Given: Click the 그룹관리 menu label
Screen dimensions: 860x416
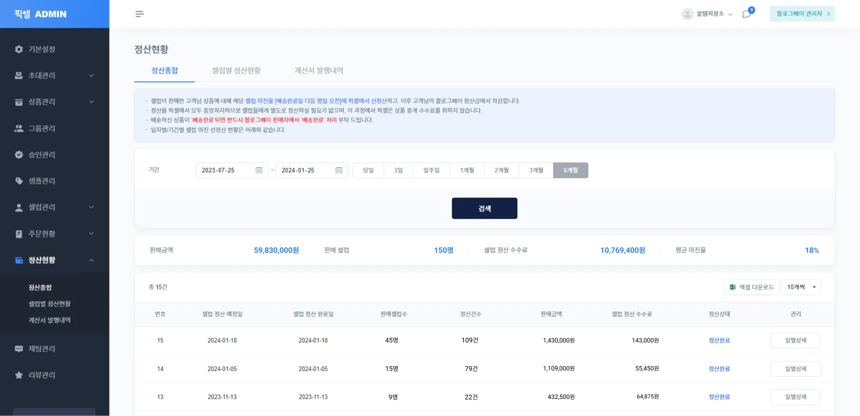Looking at the screenshot, I should pos(42,129).
